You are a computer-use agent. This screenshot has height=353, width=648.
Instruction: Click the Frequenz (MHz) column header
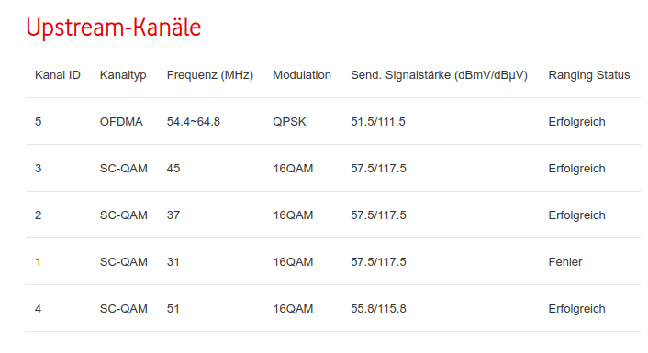(x=210, y=75)
